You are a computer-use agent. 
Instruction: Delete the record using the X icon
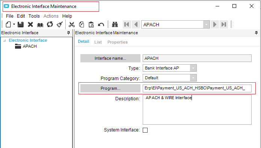click(30, 25)
